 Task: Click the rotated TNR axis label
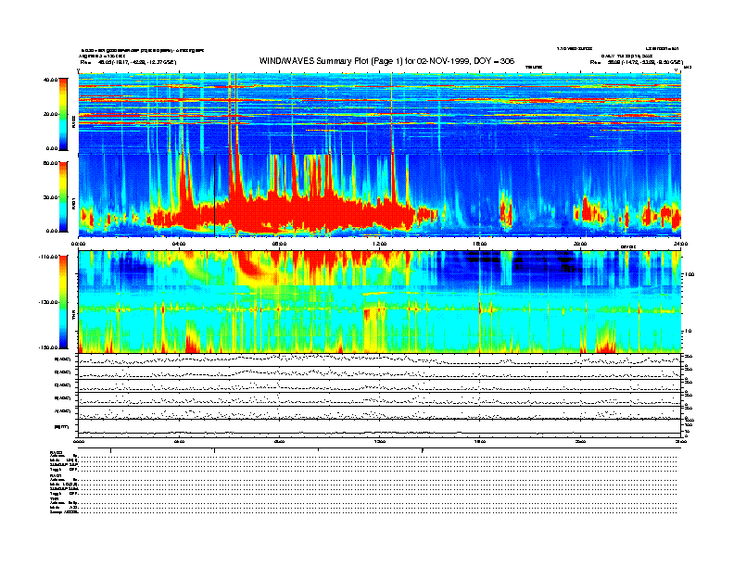[x=73, y=317]
